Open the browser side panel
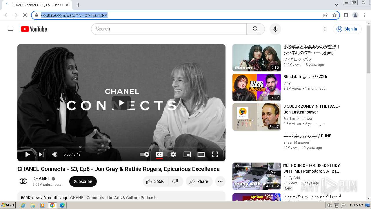This screenshot has width=371, height=209. pos(346,15)
